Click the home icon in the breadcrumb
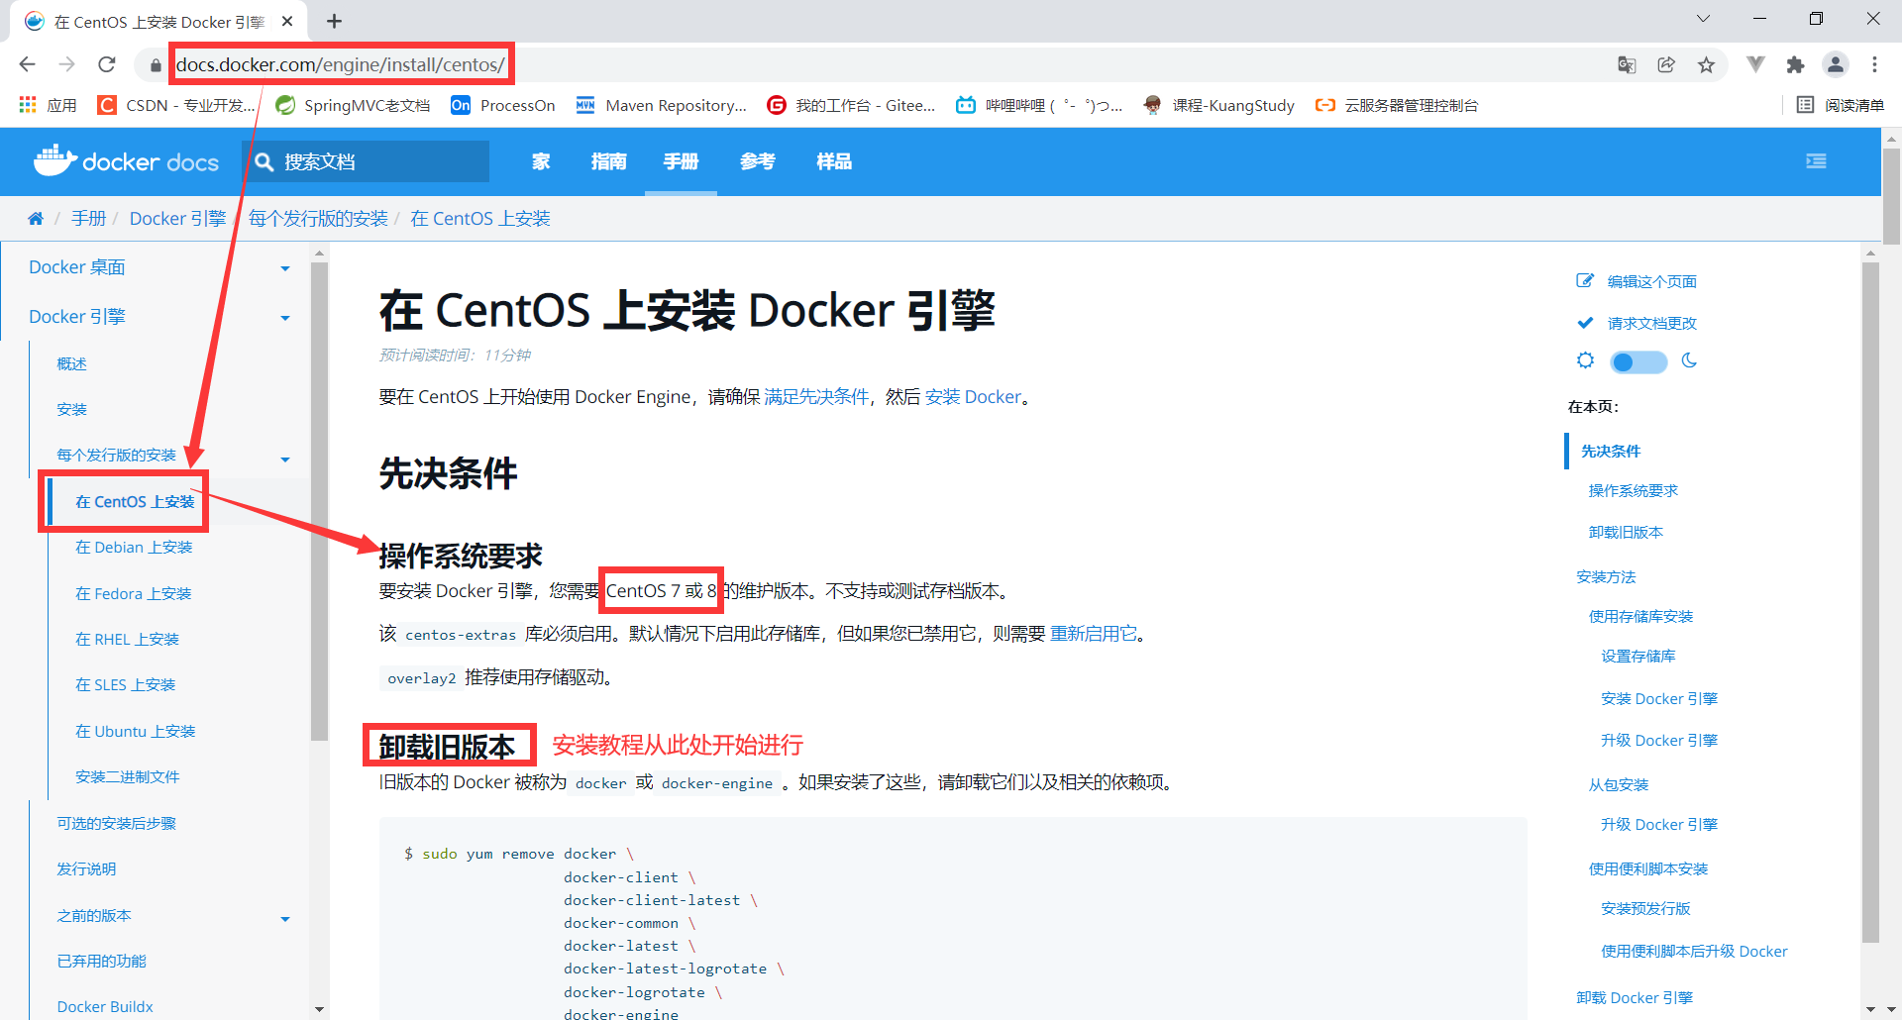 click(x=36, y=218)
